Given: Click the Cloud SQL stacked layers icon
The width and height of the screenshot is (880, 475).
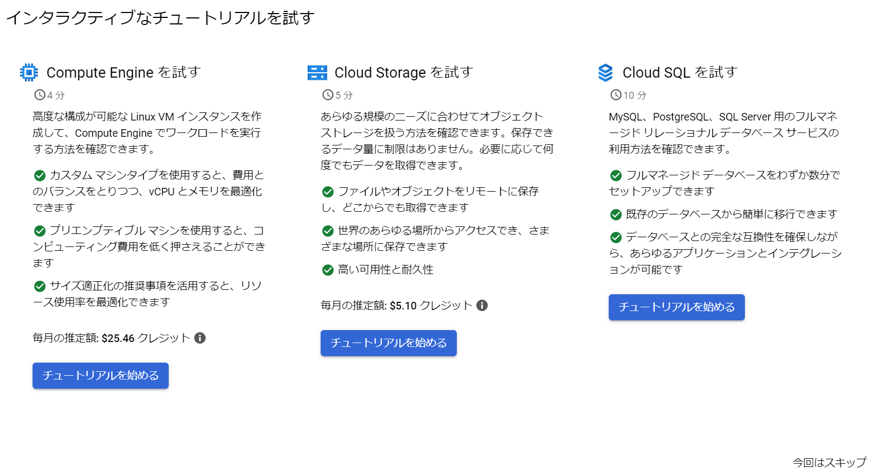Looking at the screenshot, I should pyautogui.click(x=605, y=72).
